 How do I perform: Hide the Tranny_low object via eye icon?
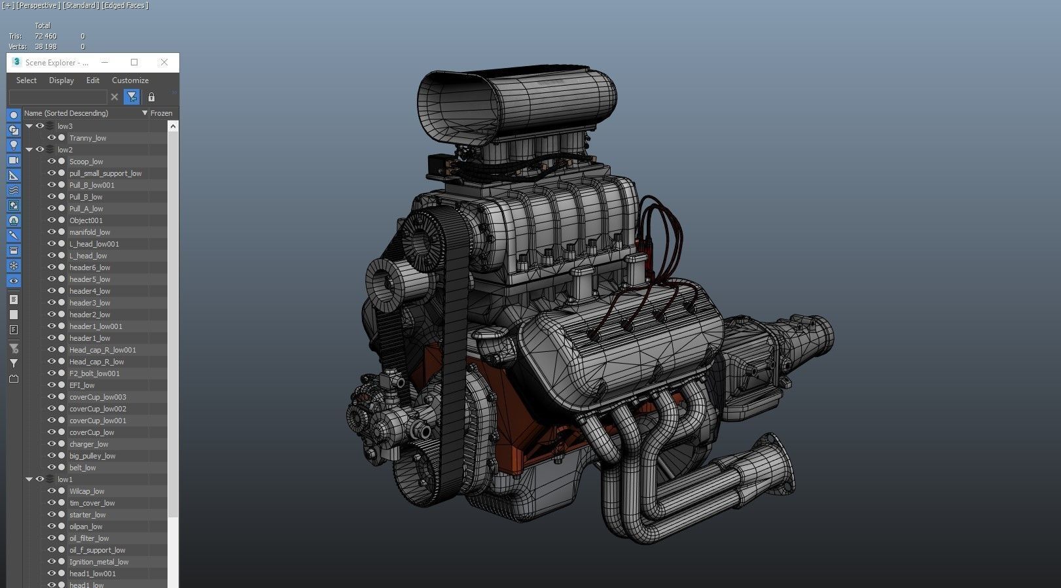tap(51, 138)
